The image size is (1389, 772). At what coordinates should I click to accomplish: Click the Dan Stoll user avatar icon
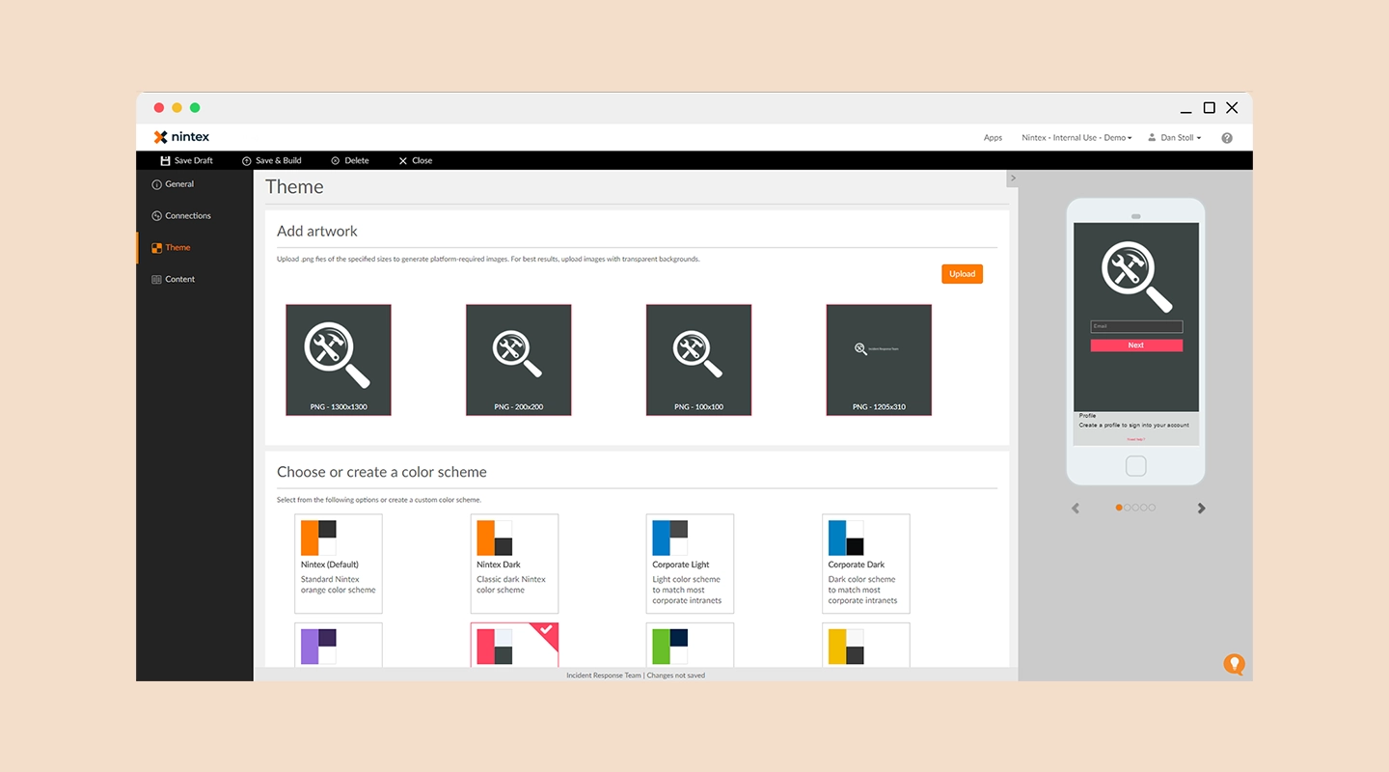point(1152,138)
